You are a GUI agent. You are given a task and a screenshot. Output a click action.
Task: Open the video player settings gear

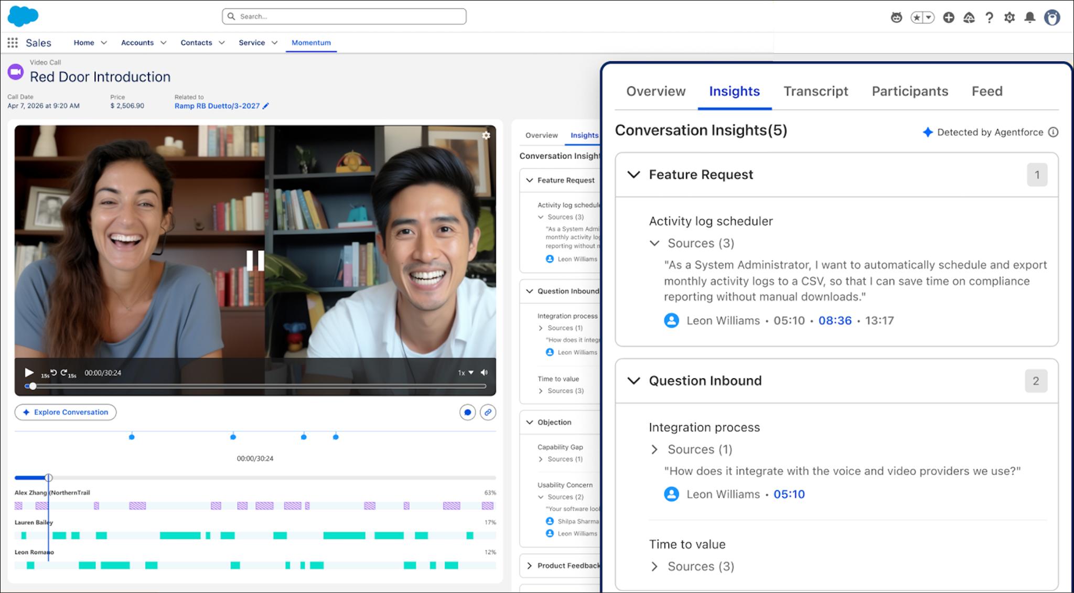click(x=486, y=135)
